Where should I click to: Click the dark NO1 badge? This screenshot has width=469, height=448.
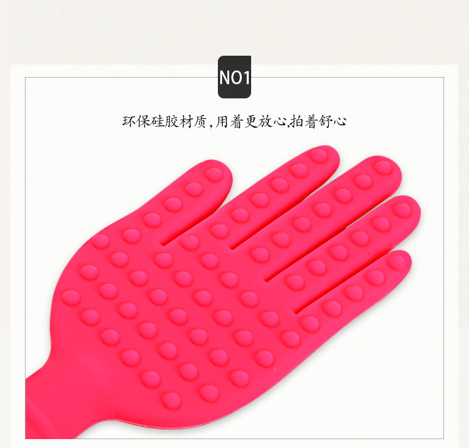pos(234,77)
